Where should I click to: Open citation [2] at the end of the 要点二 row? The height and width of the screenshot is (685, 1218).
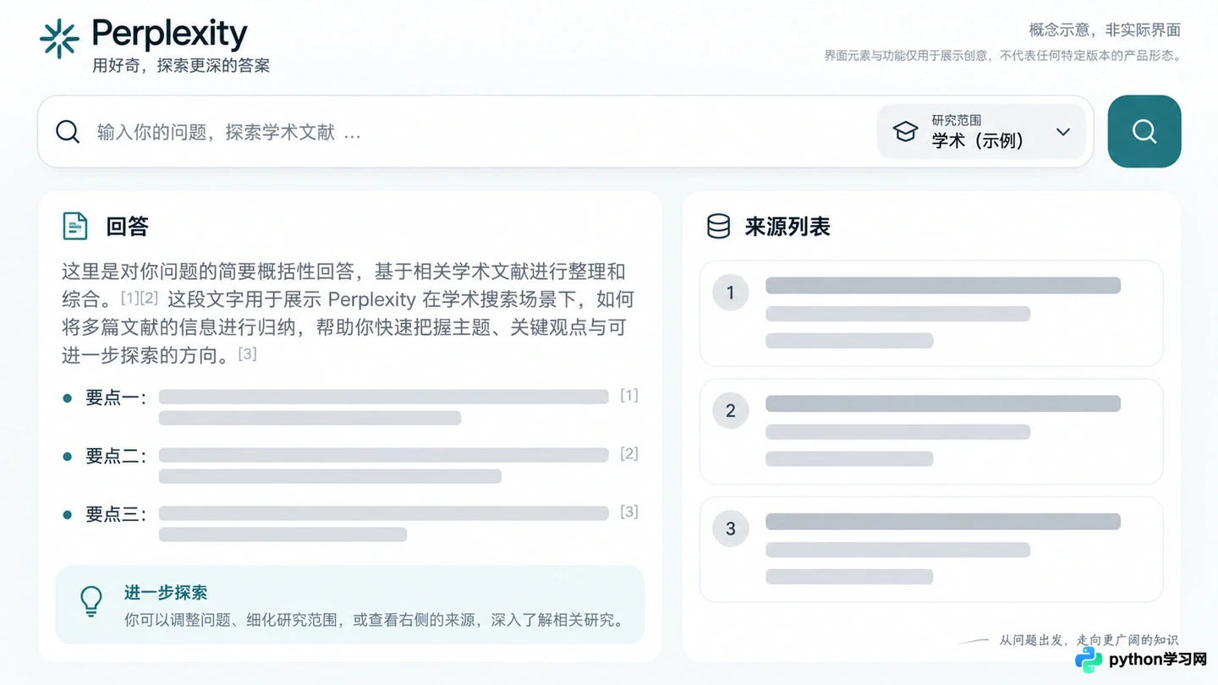629,453
